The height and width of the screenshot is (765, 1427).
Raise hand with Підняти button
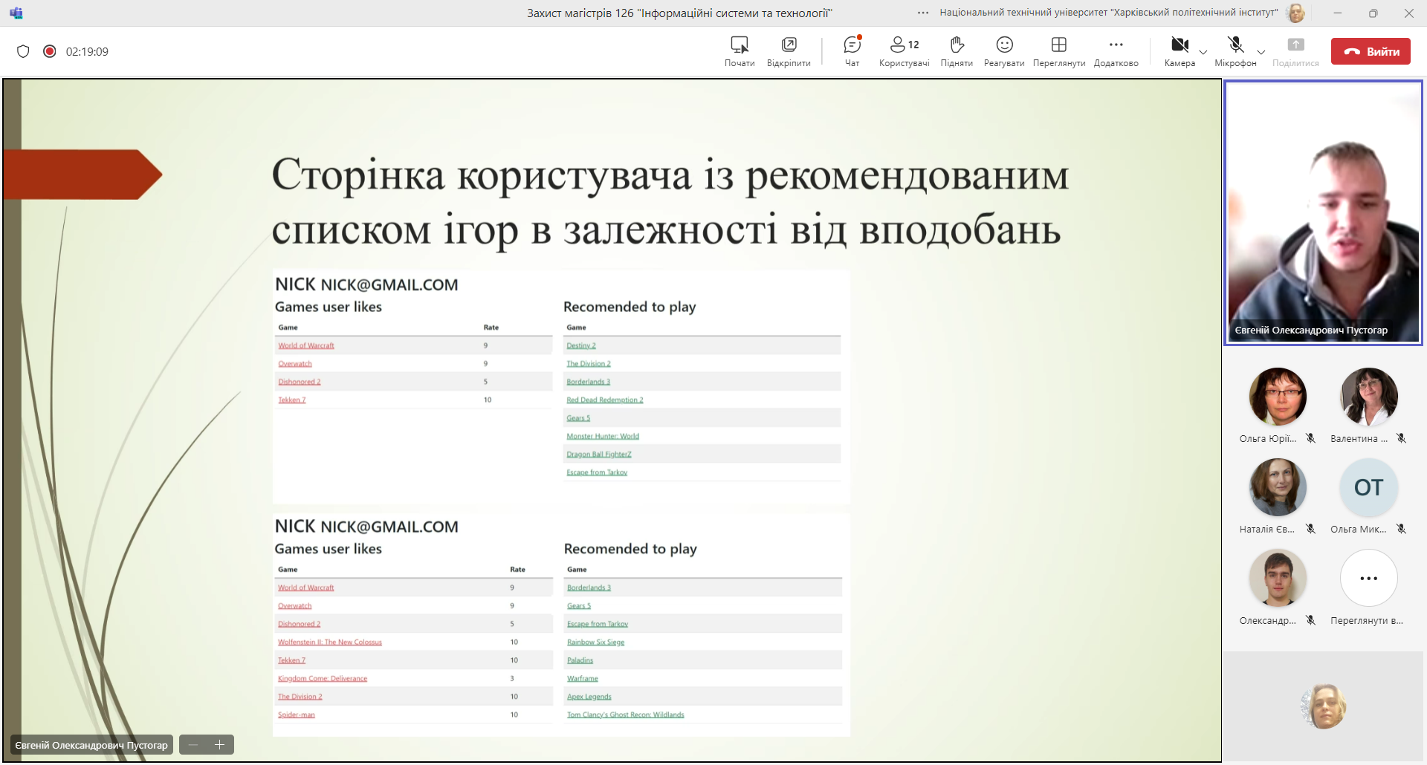tap(957, 51)
